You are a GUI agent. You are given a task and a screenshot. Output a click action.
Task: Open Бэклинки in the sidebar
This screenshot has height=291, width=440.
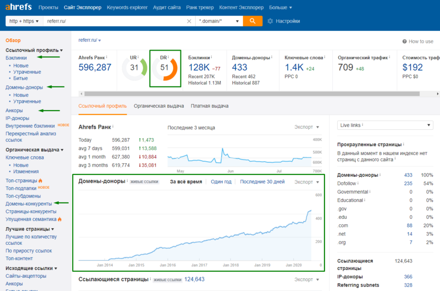[16, 58]
